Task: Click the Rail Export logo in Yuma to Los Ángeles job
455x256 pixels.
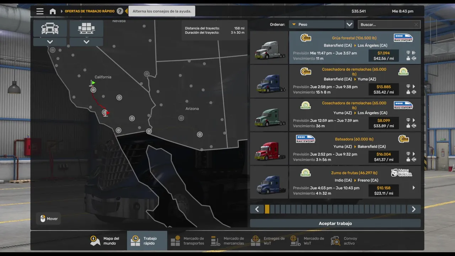Action: (403, 106)
